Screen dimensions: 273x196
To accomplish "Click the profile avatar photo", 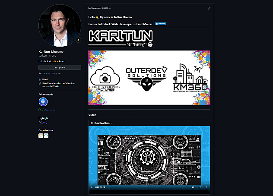I will tap(60, 25).
